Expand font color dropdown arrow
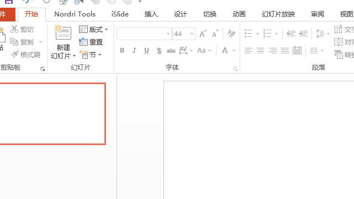This screenshot has width=354, height=199. [x=234, y=51]
